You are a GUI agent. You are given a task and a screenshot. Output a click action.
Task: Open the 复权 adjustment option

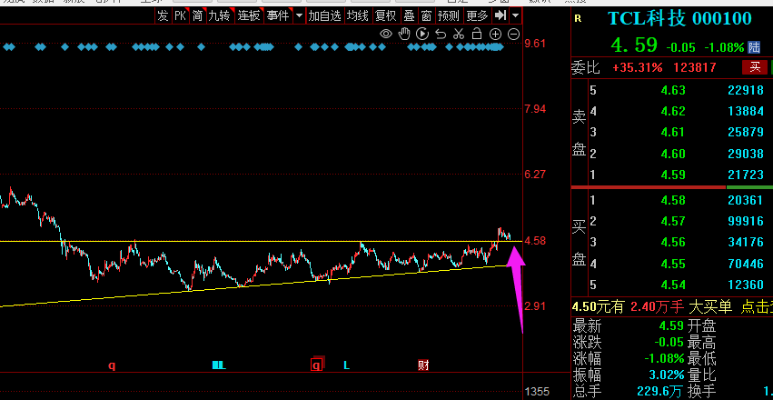tap(385, 15)
